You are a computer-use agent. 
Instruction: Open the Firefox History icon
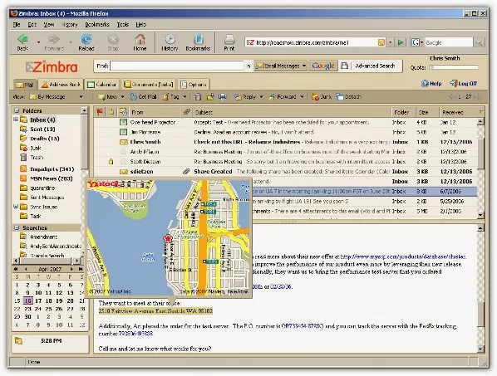tap(170, 39)
